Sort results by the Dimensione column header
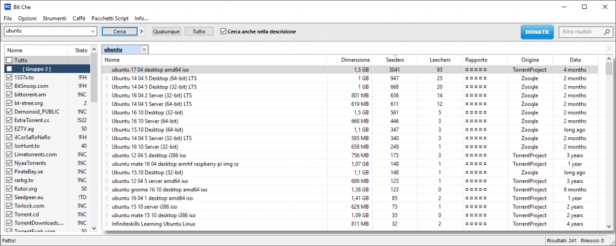 click(355, 60)
